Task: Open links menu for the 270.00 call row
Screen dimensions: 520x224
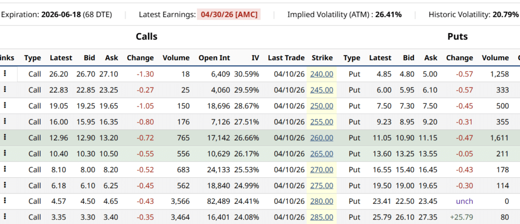Action: (x=5, y=169)
